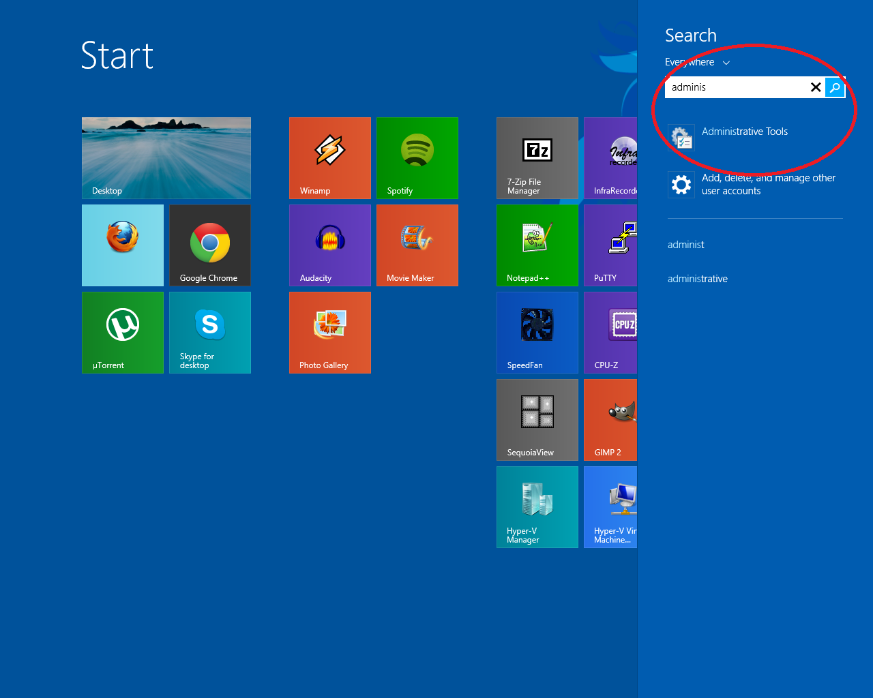This screenshot has width=873, height=698.
Task: Open the InfraRecorder tile
Action: pyautogui.click(x=610, y=158)
